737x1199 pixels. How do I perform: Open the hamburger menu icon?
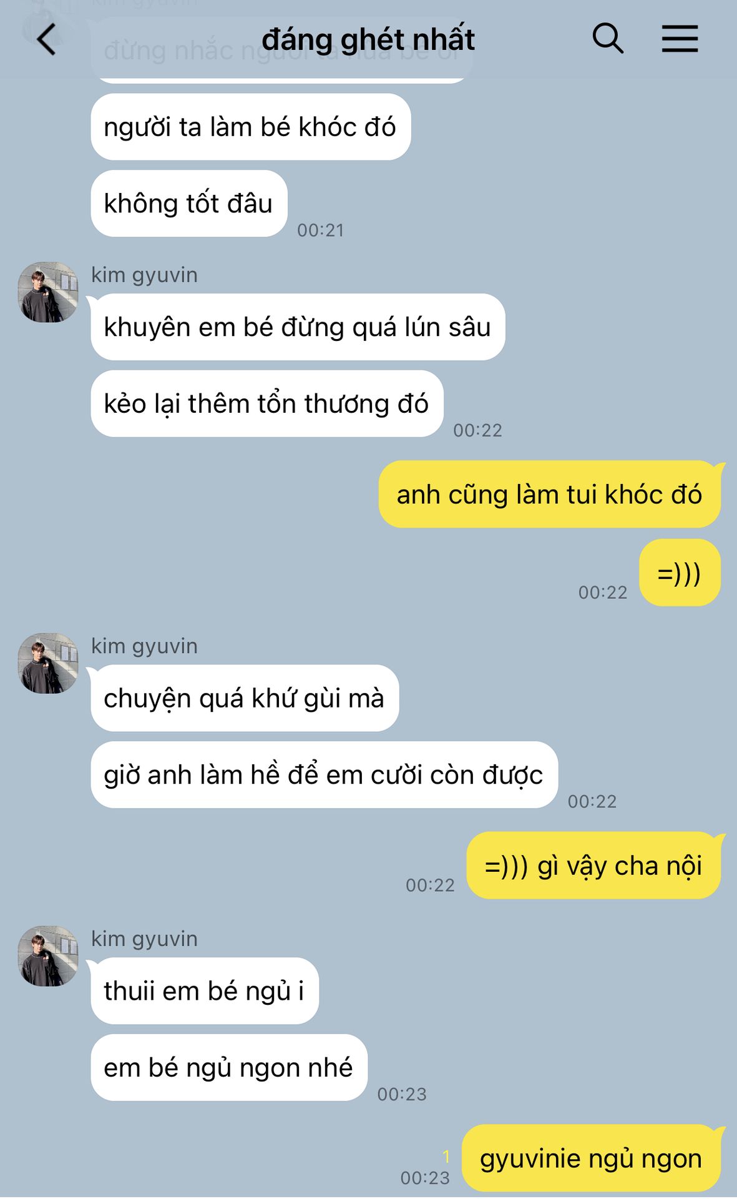680,39
